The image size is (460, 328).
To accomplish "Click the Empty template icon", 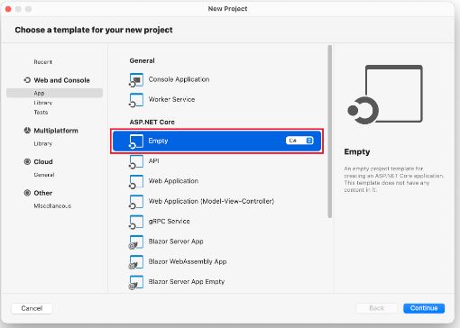I will pos(136,141).
